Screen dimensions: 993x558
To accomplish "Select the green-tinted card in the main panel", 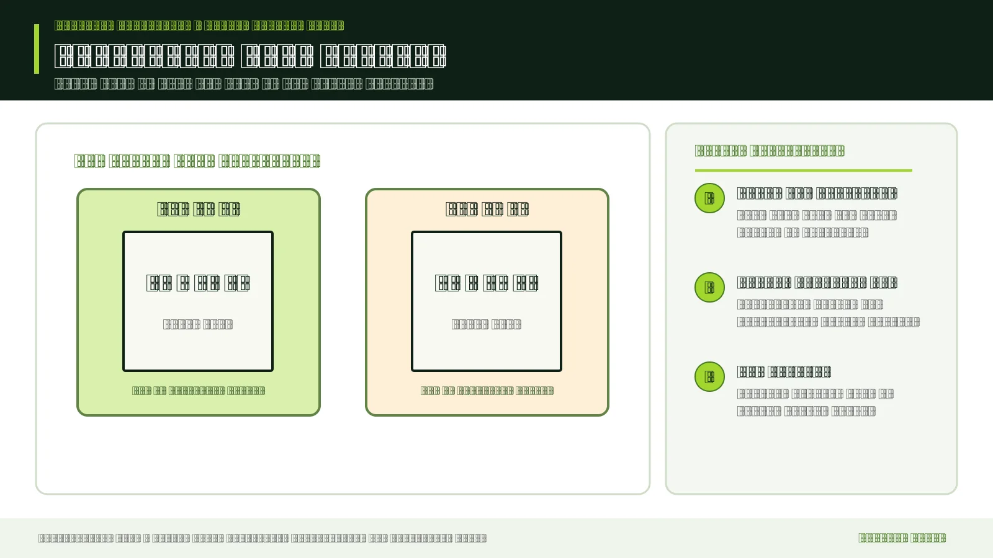I will (199, 302).
